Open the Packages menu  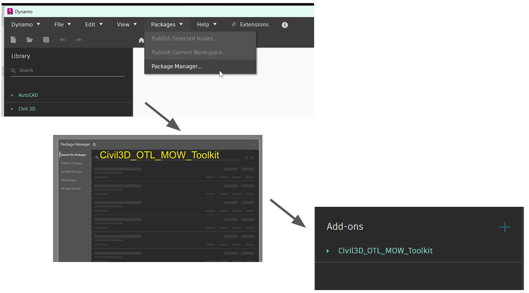pos(167,24)
